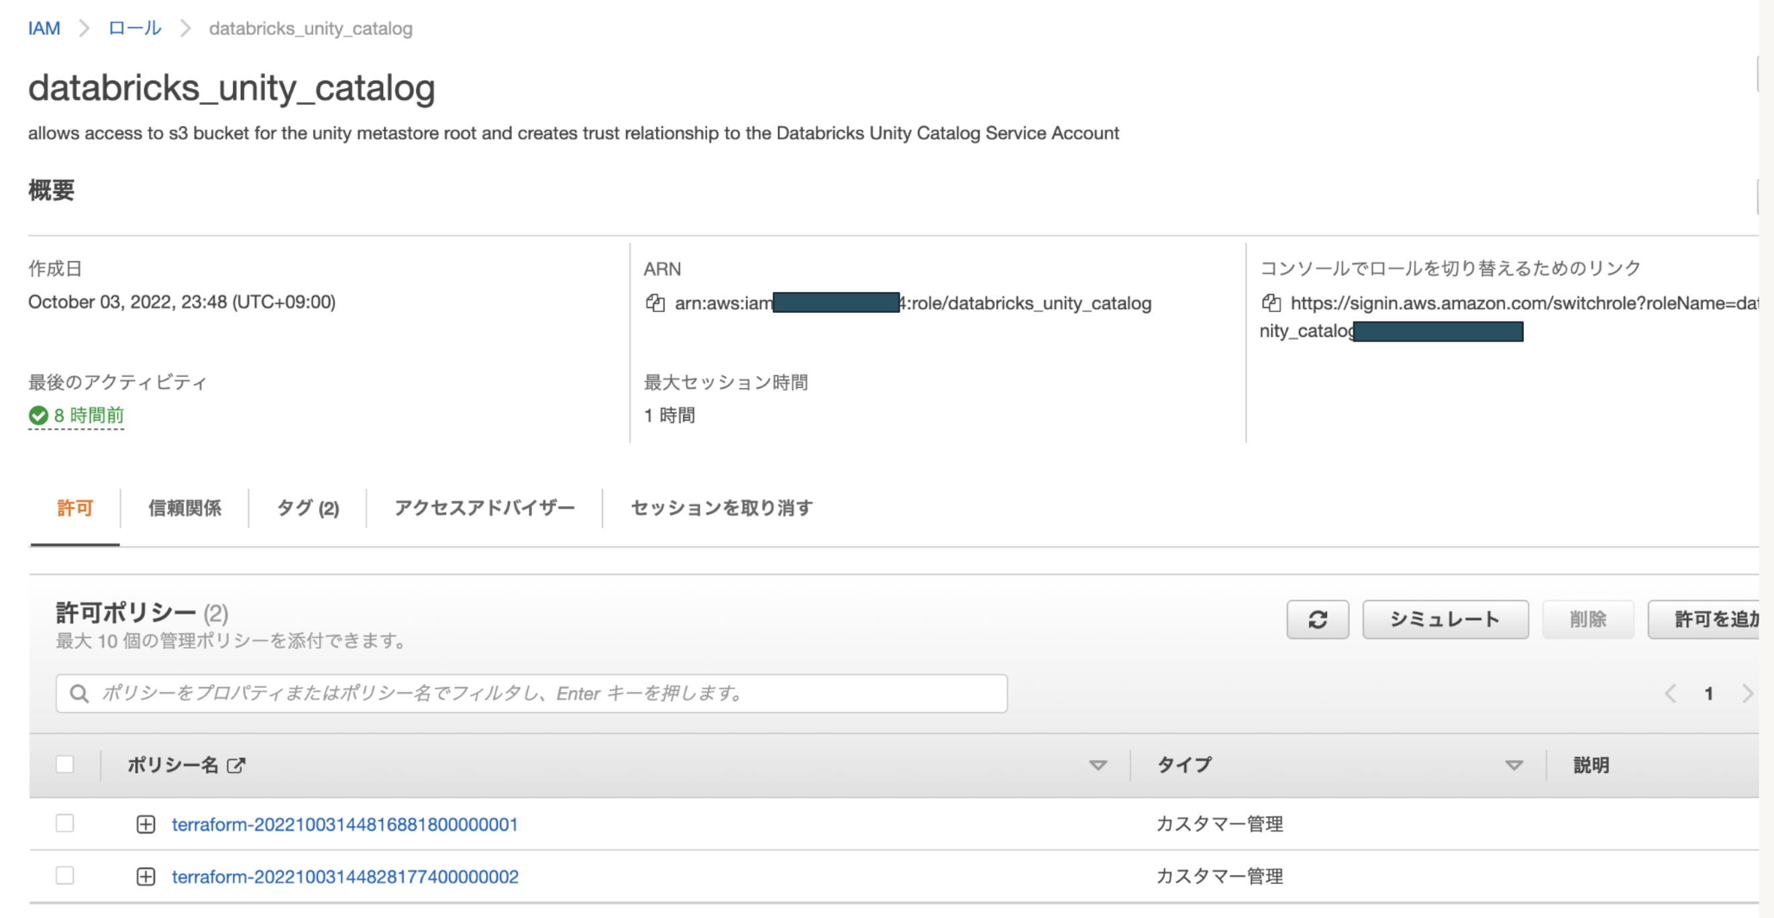The width and height of the screenshot is (1774, 918).
Task: Switch to the 信頼関係 tab
Action: [185, 508]
